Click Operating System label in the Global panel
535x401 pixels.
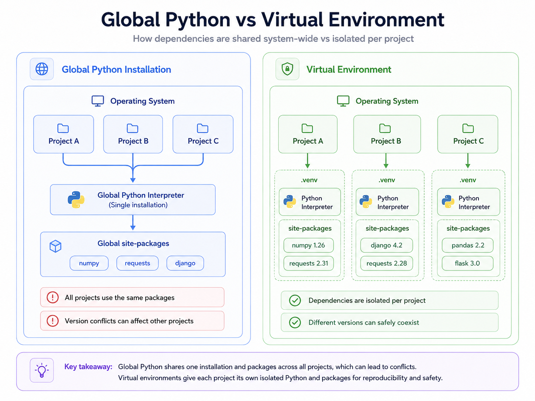pyautogui.click(x=142, y=101)
